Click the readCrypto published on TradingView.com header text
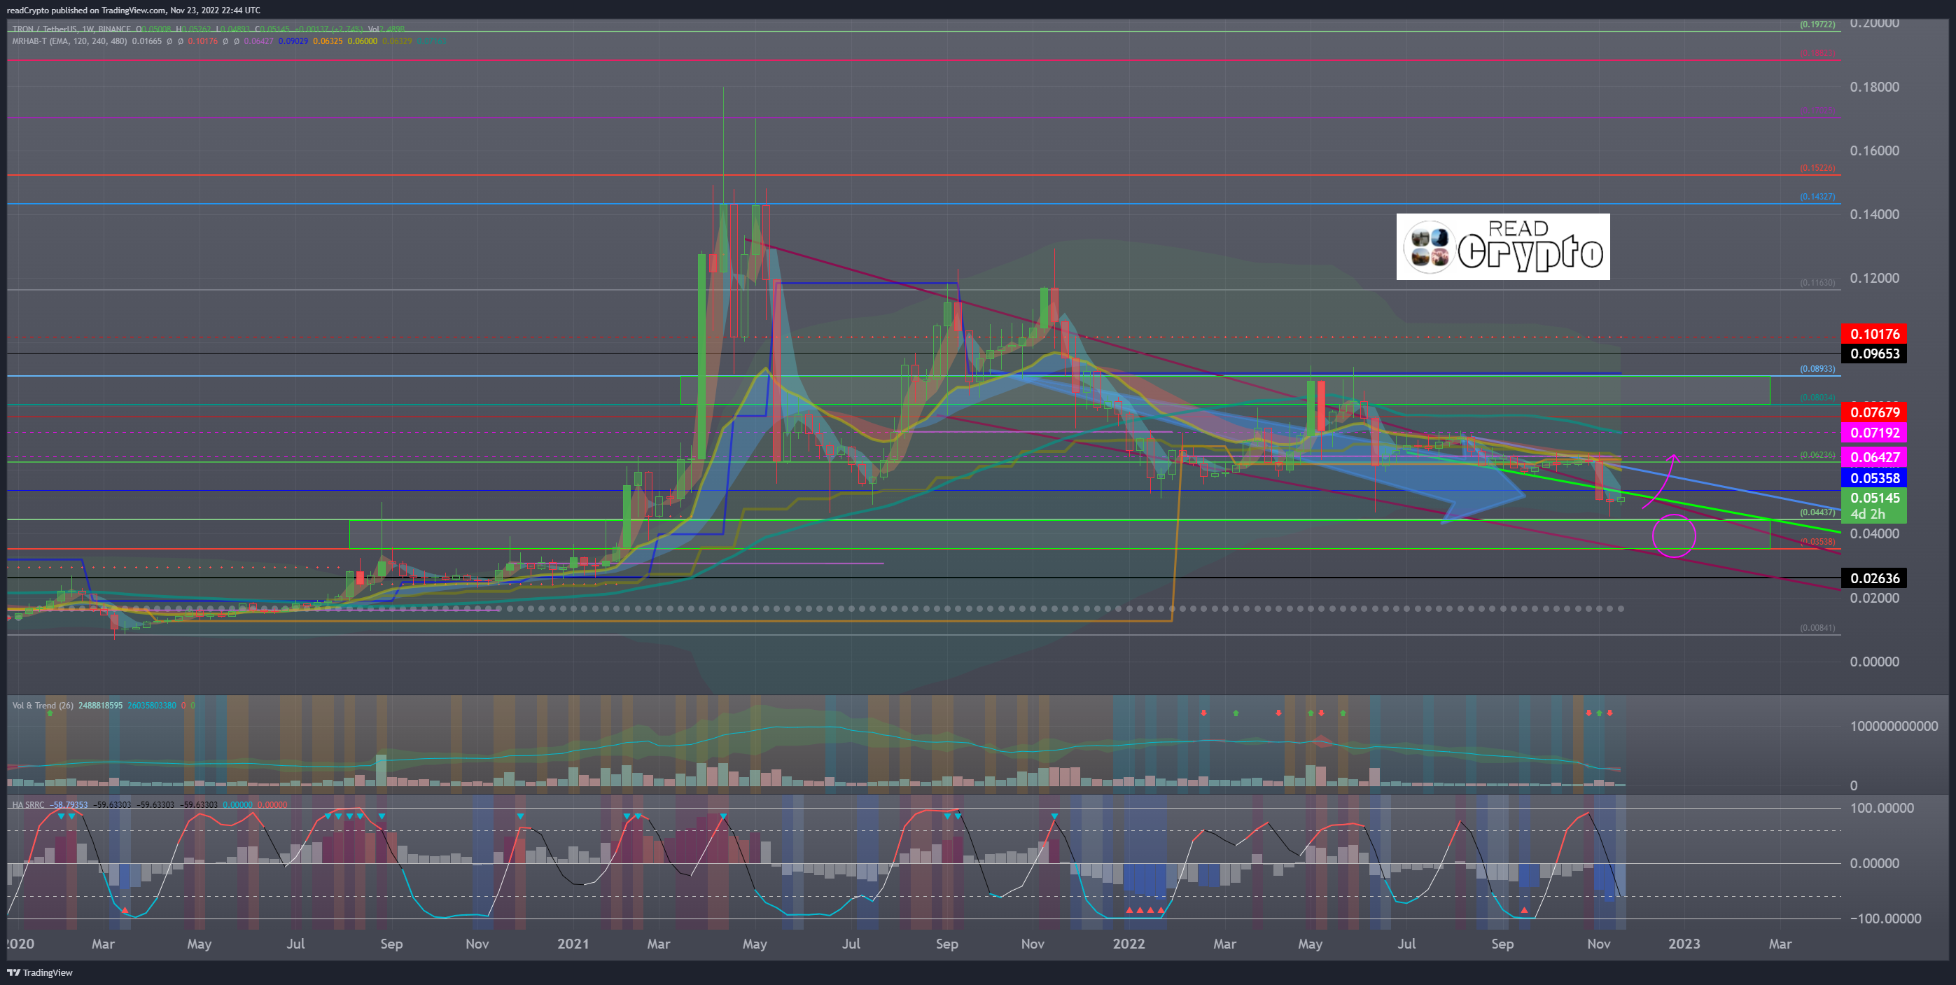Screen dimensions: 1956x985 [87, 10]
